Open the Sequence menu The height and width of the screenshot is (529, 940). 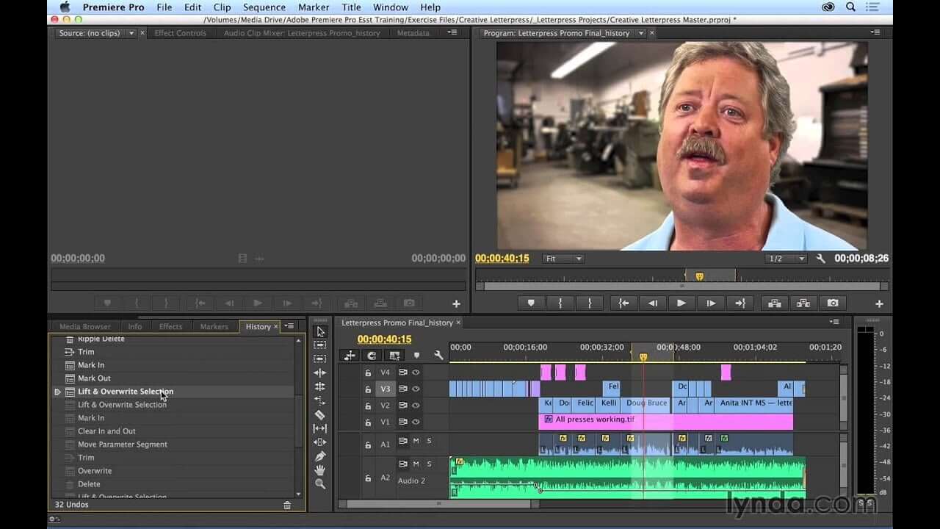click(x=264, y=7)
